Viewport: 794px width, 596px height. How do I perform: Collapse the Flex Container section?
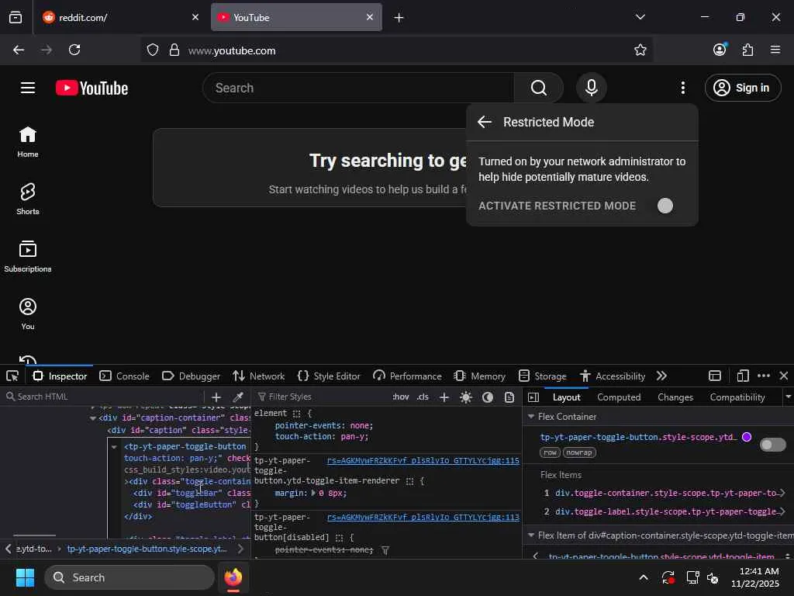[530, 416]
